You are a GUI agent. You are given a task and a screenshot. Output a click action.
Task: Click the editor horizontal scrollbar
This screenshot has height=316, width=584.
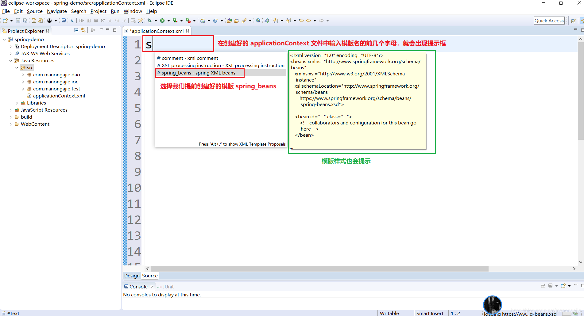pyautogui.click(x=319, y=268)
